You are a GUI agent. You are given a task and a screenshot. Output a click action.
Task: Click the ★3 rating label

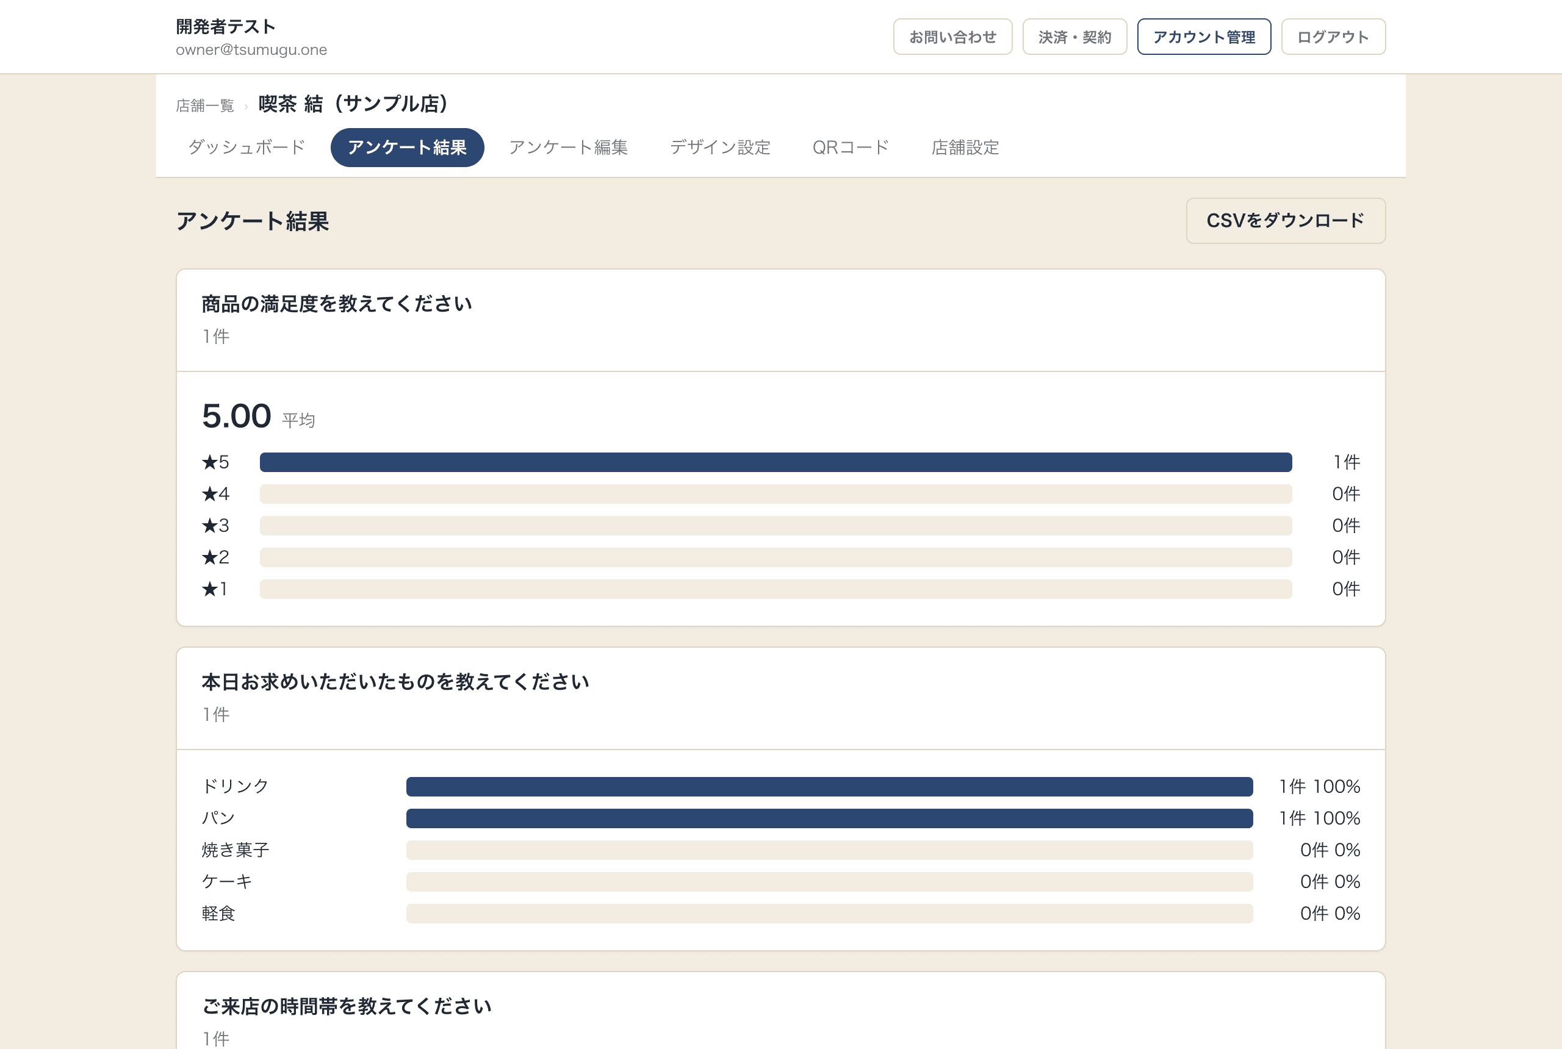click(x=215, y=526)
